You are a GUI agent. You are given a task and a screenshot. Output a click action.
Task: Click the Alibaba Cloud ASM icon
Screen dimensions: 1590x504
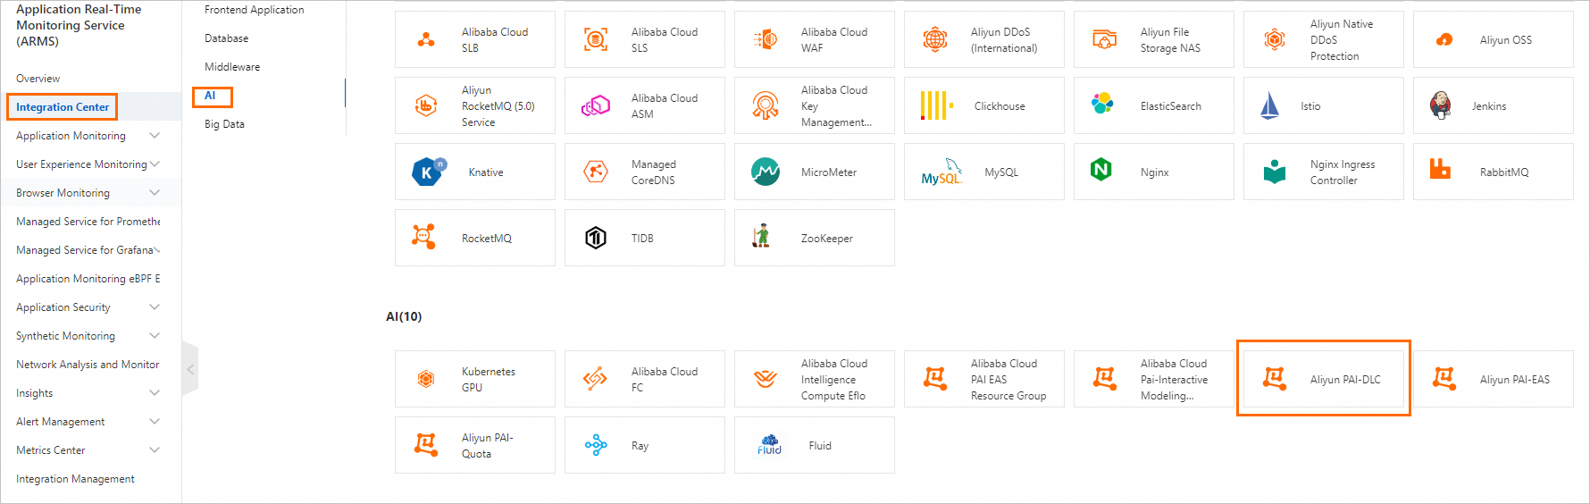tap(596, 105)
